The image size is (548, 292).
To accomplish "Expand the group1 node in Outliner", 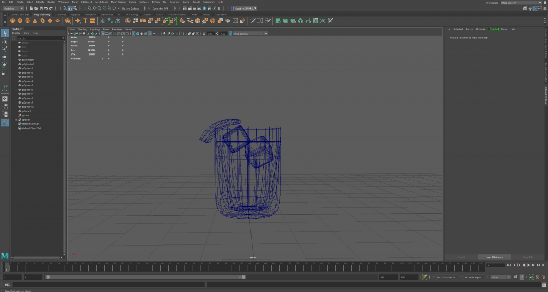I will click(x=16, y=119).
